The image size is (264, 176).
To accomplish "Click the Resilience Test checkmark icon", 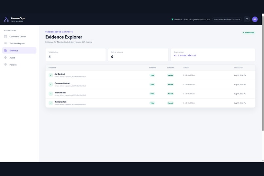I will coord(51,103).
